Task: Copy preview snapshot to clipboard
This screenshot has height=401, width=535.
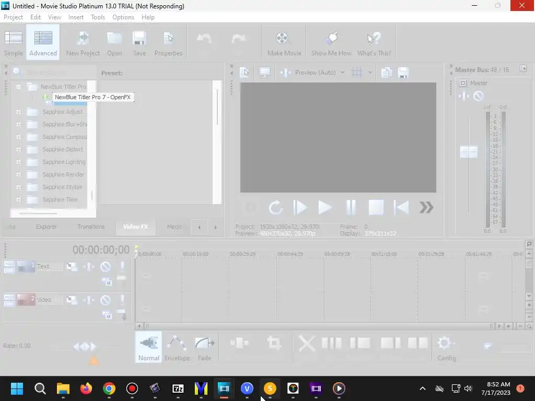Action: [x=387, y=72]
